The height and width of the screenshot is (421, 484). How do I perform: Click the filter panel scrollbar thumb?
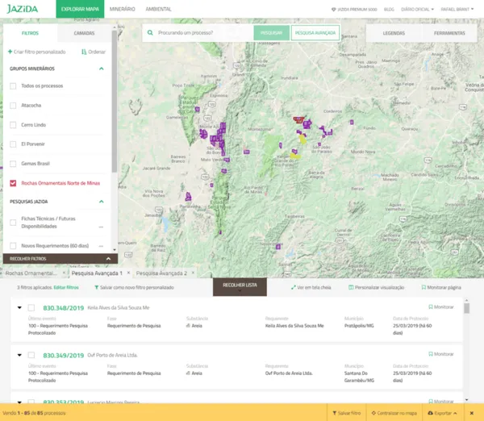(x=115, y=102)
